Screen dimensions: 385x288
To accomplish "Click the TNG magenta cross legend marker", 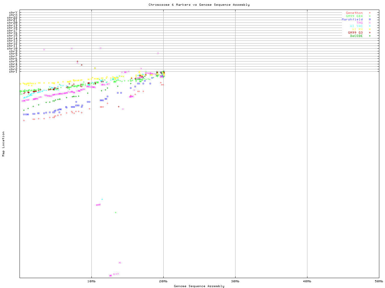I will [370, 23].
